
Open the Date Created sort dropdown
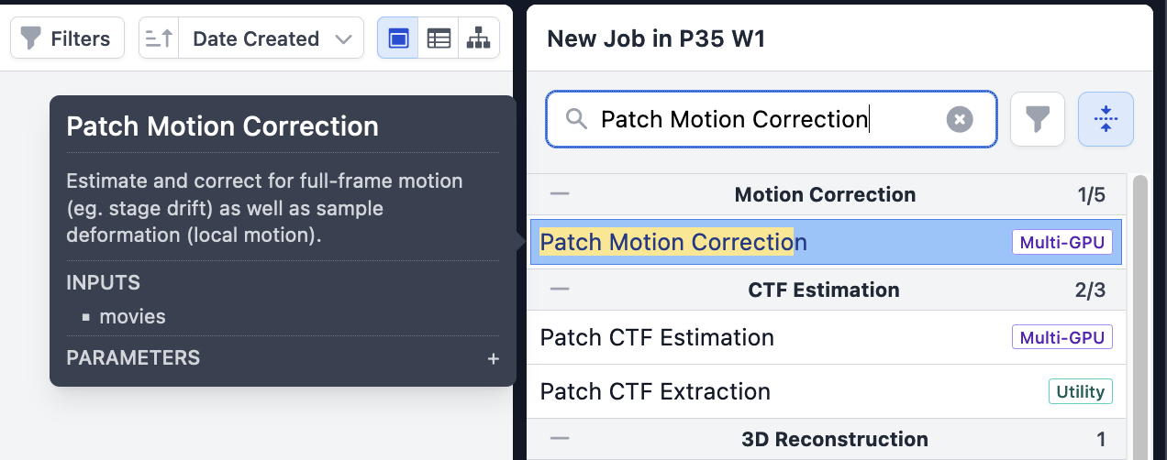tap(272, 38)
